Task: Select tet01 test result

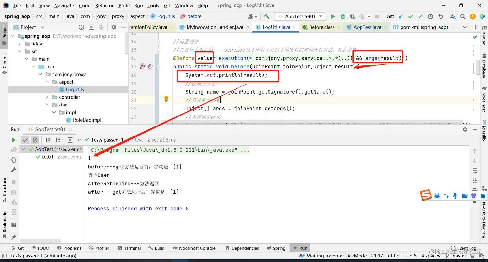Action: 47,157
